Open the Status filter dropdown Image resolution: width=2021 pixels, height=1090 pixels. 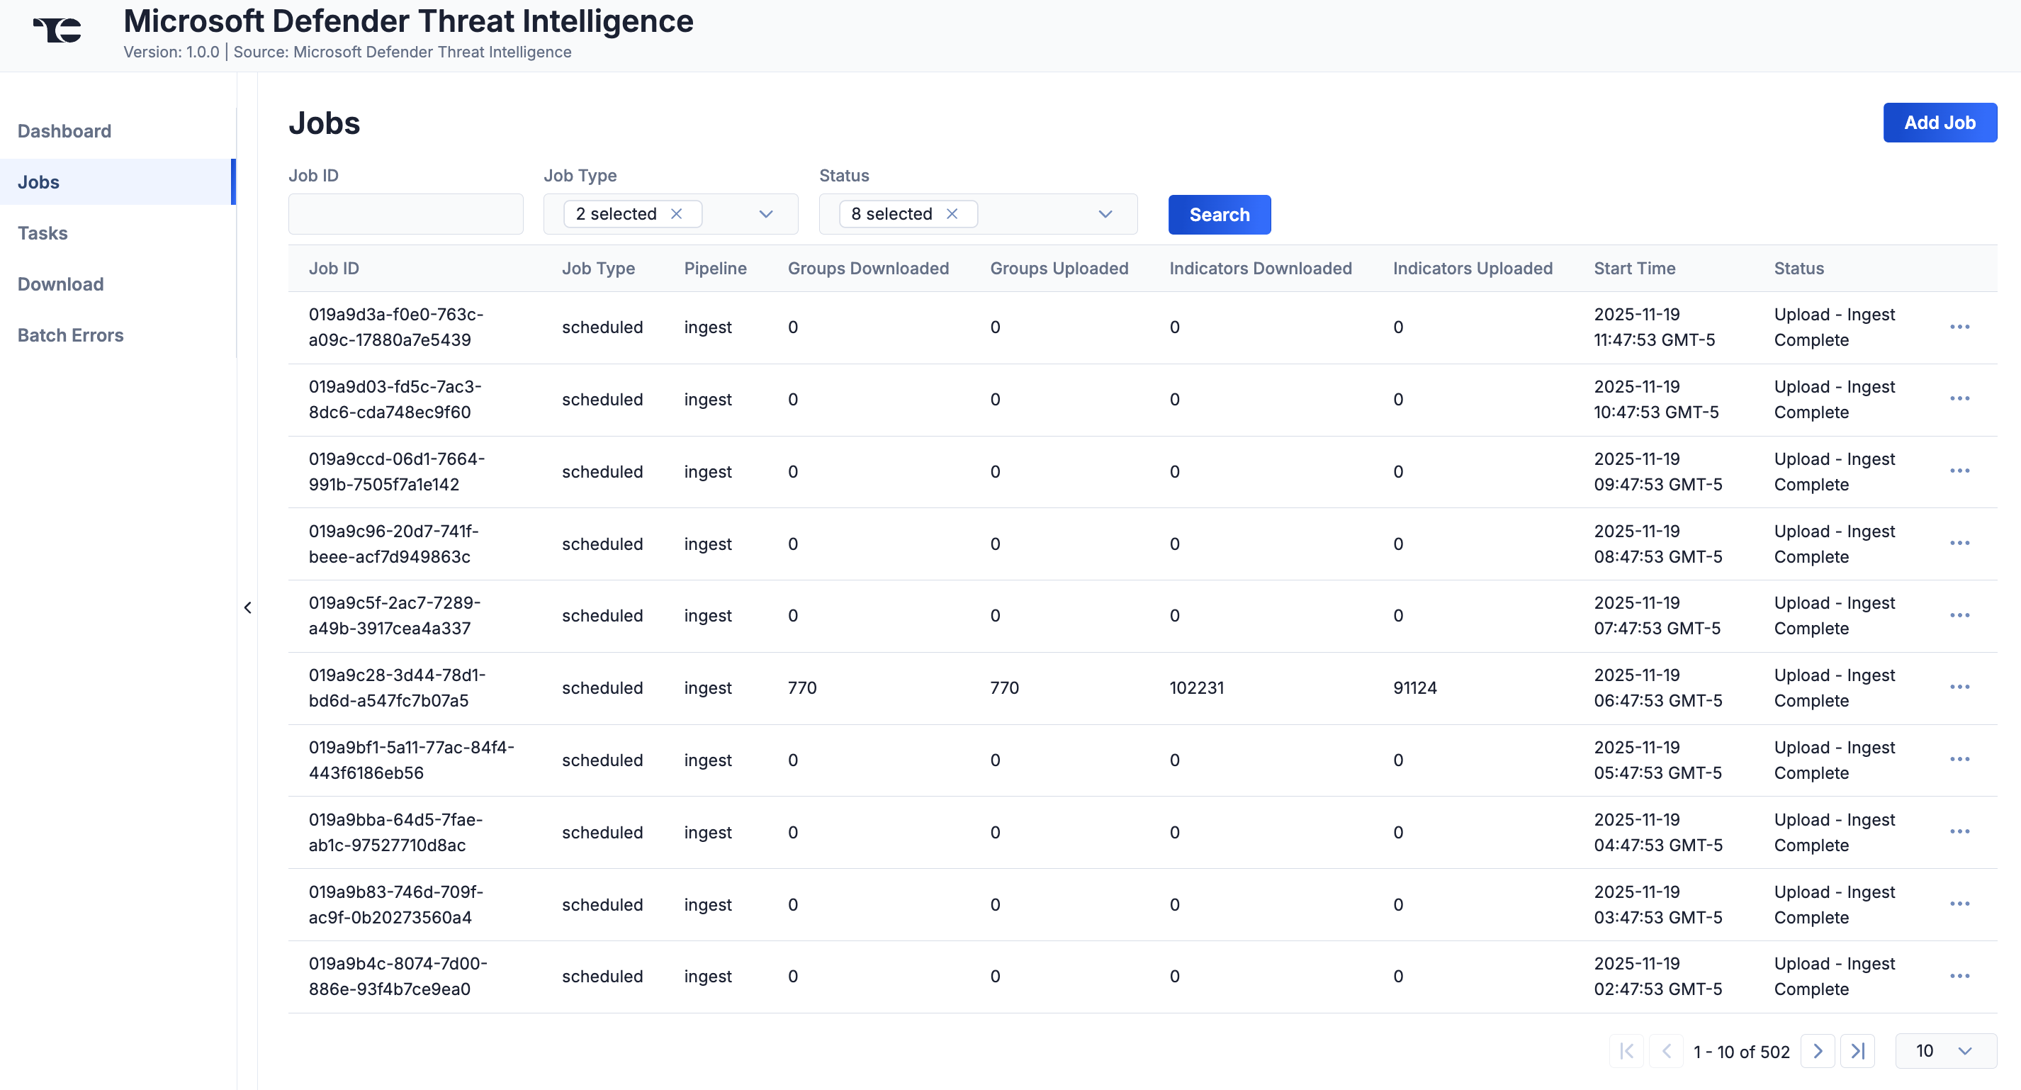point(1105,213)
